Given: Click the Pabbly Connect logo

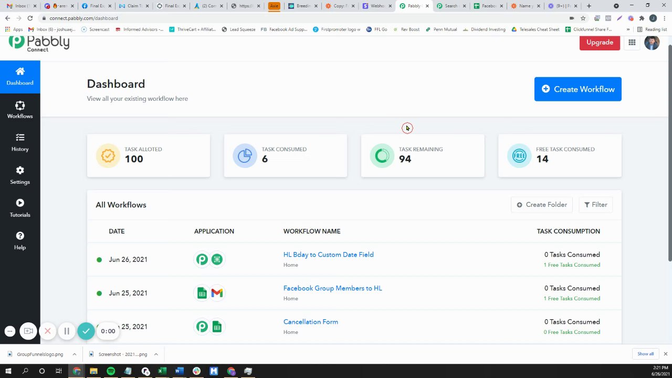Looking at the screenshot, I should pos(39,43).
